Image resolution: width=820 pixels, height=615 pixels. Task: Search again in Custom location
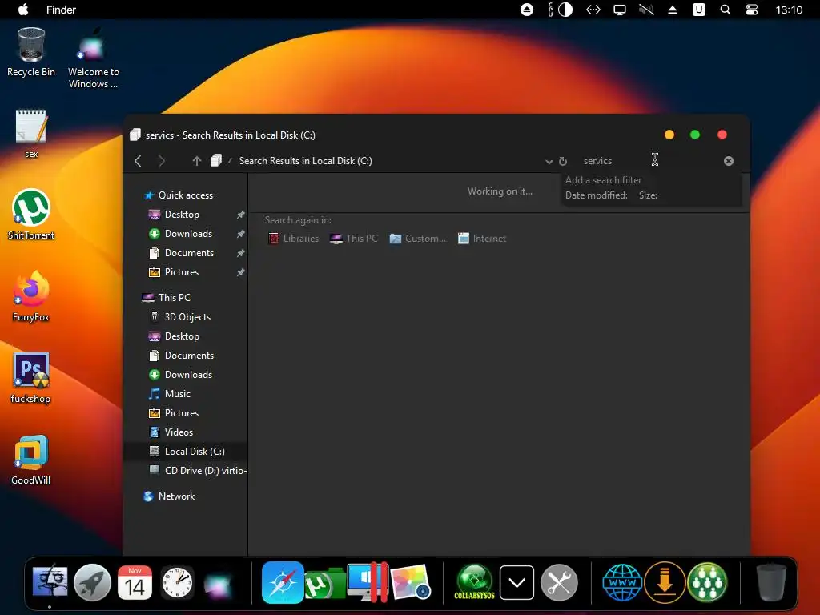click(x=418, y=239)
